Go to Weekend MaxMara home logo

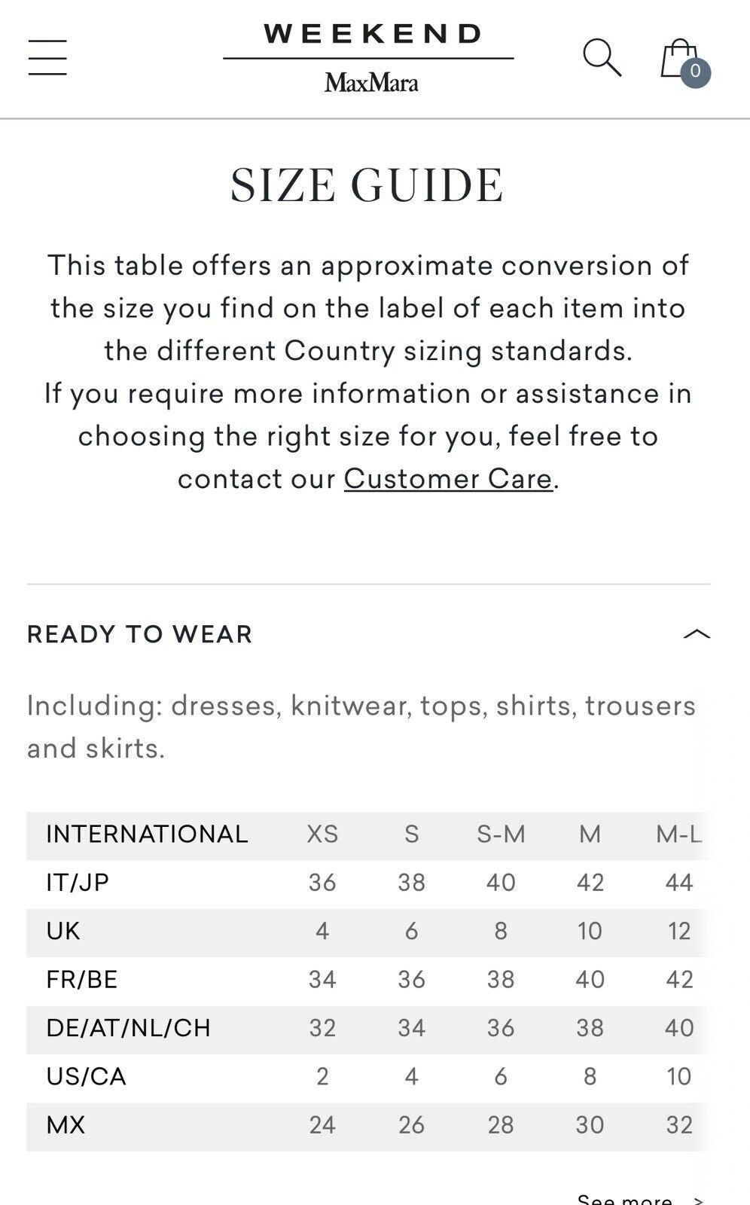369,58
